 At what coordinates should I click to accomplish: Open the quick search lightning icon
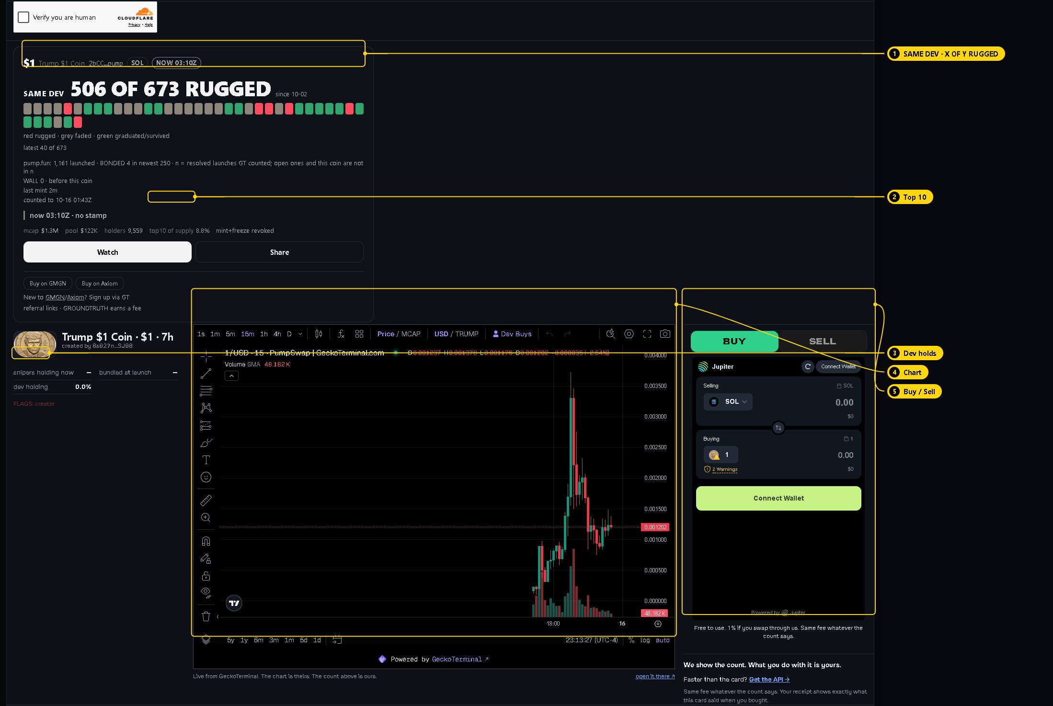tap(610, 334)
